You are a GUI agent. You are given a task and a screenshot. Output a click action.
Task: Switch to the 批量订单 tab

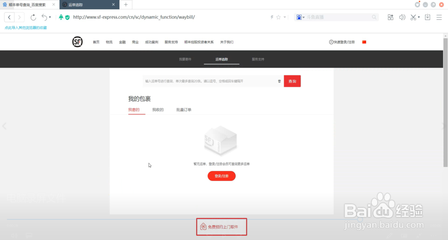[x=184, y=110]
